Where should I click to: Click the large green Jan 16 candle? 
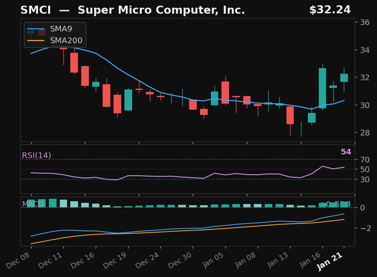tap(322, 88)
